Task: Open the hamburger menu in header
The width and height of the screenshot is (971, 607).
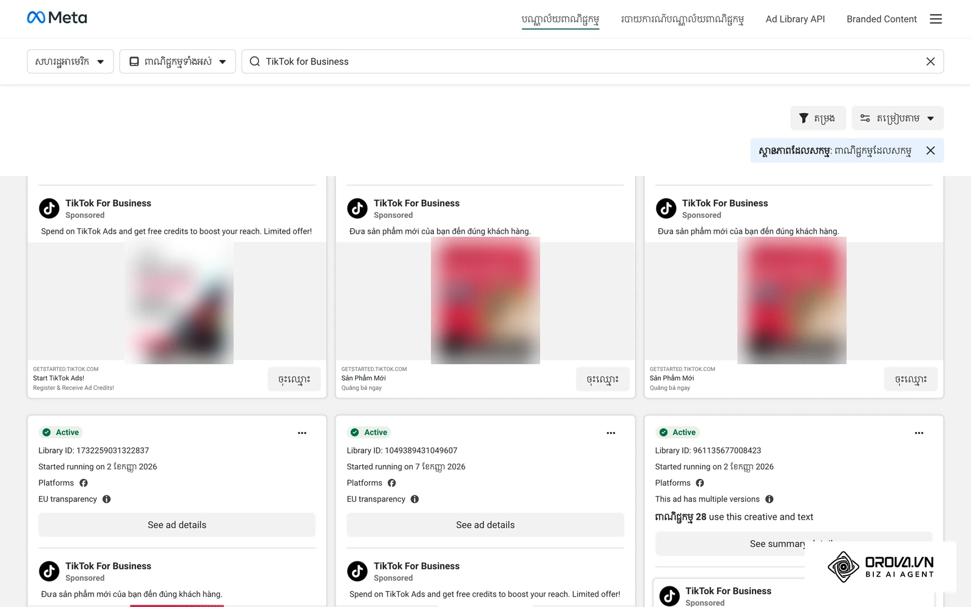Action: tap(936, 19)
